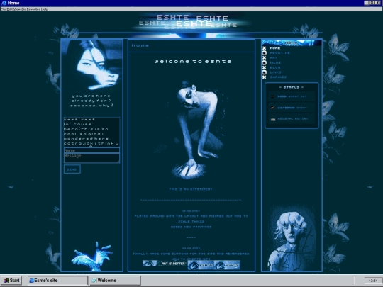
Task: Click the 'added new paintings' update line
Action: [x=191, y=227]
